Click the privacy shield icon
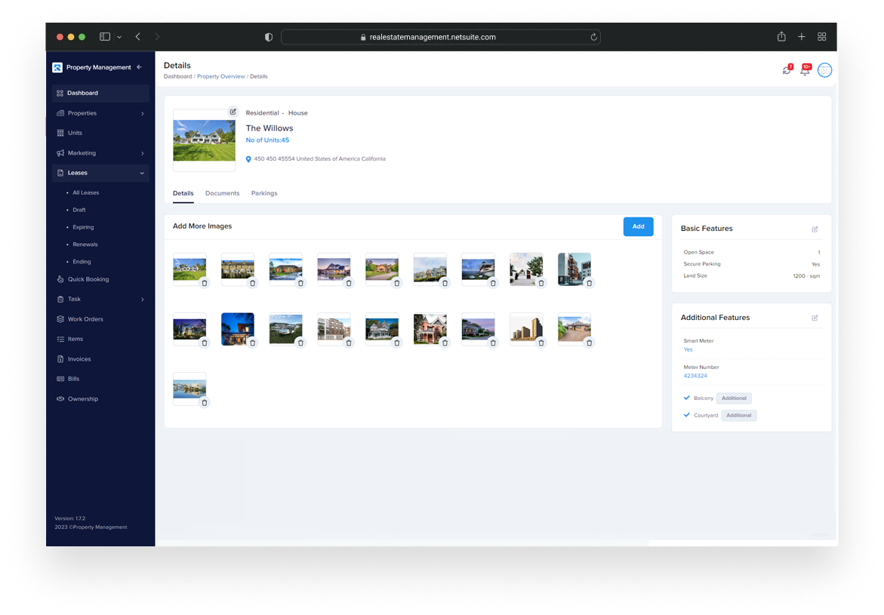This screenshot has height=615, width=884. 269,37
